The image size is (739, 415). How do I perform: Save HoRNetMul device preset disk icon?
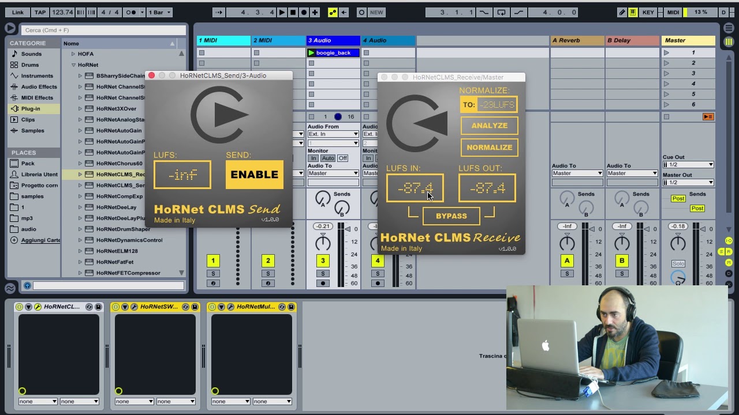pos(291,307)
